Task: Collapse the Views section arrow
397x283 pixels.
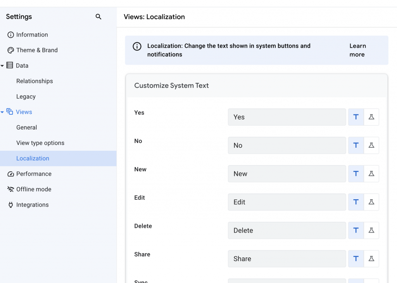Action: [2, 112]
